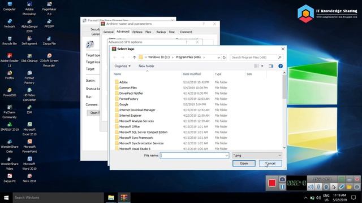
Task: Open the Action Center notifications icon
Action: [x=354, y=198]
